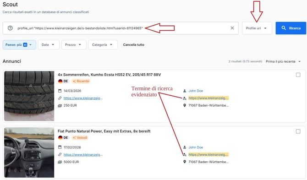Open the Data filter dropdown
This screenshot has height=180, width=307.
49,45
